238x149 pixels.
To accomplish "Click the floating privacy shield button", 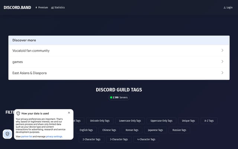I will [x=7, y=134].
